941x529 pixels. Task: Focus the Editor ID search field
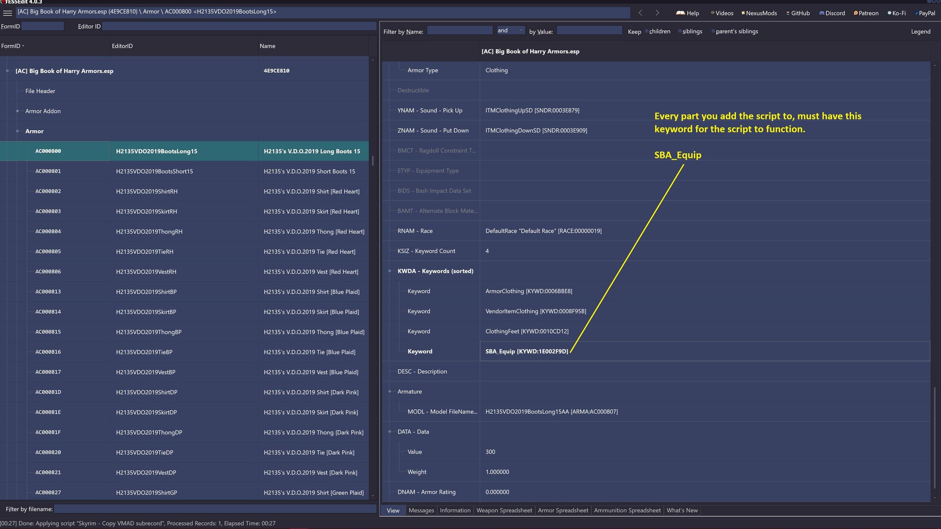pyautogui.click(x=239, y=26)
